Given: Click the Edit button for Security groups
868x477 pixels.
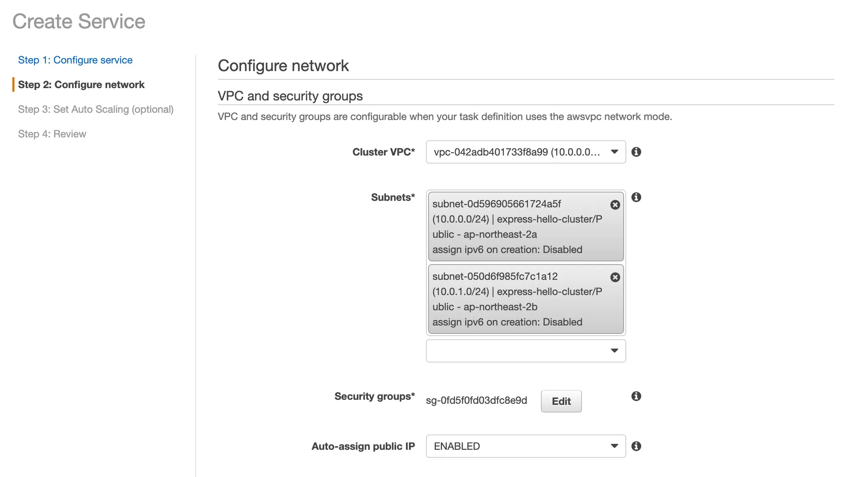Looking at the screenshot, I should [561, 401].
